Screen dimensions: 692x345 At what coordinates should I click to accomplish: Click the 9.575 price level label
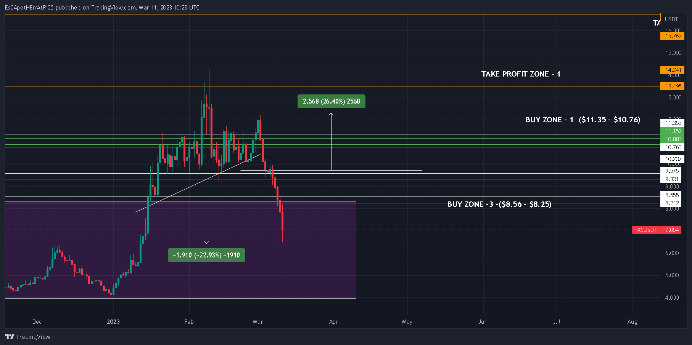pyautogui.click(x=671, y=171)
